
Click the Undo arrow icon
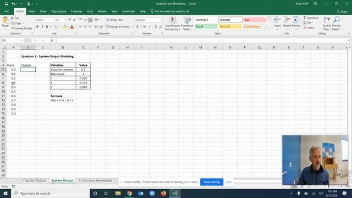(x=13, y=4)
